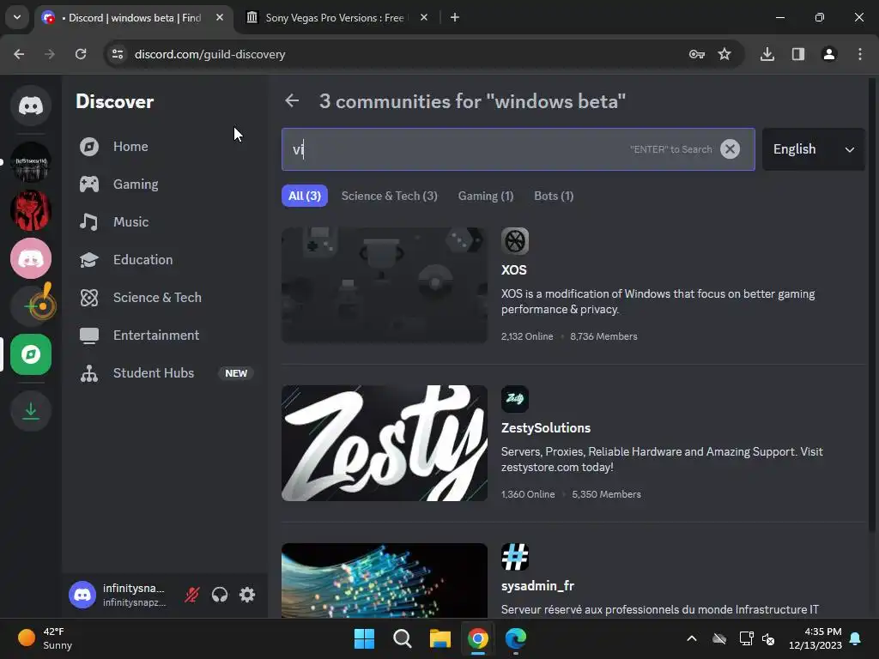Open File Explorer from taskbar
879x659 pixels.
[x=440, y=638]
